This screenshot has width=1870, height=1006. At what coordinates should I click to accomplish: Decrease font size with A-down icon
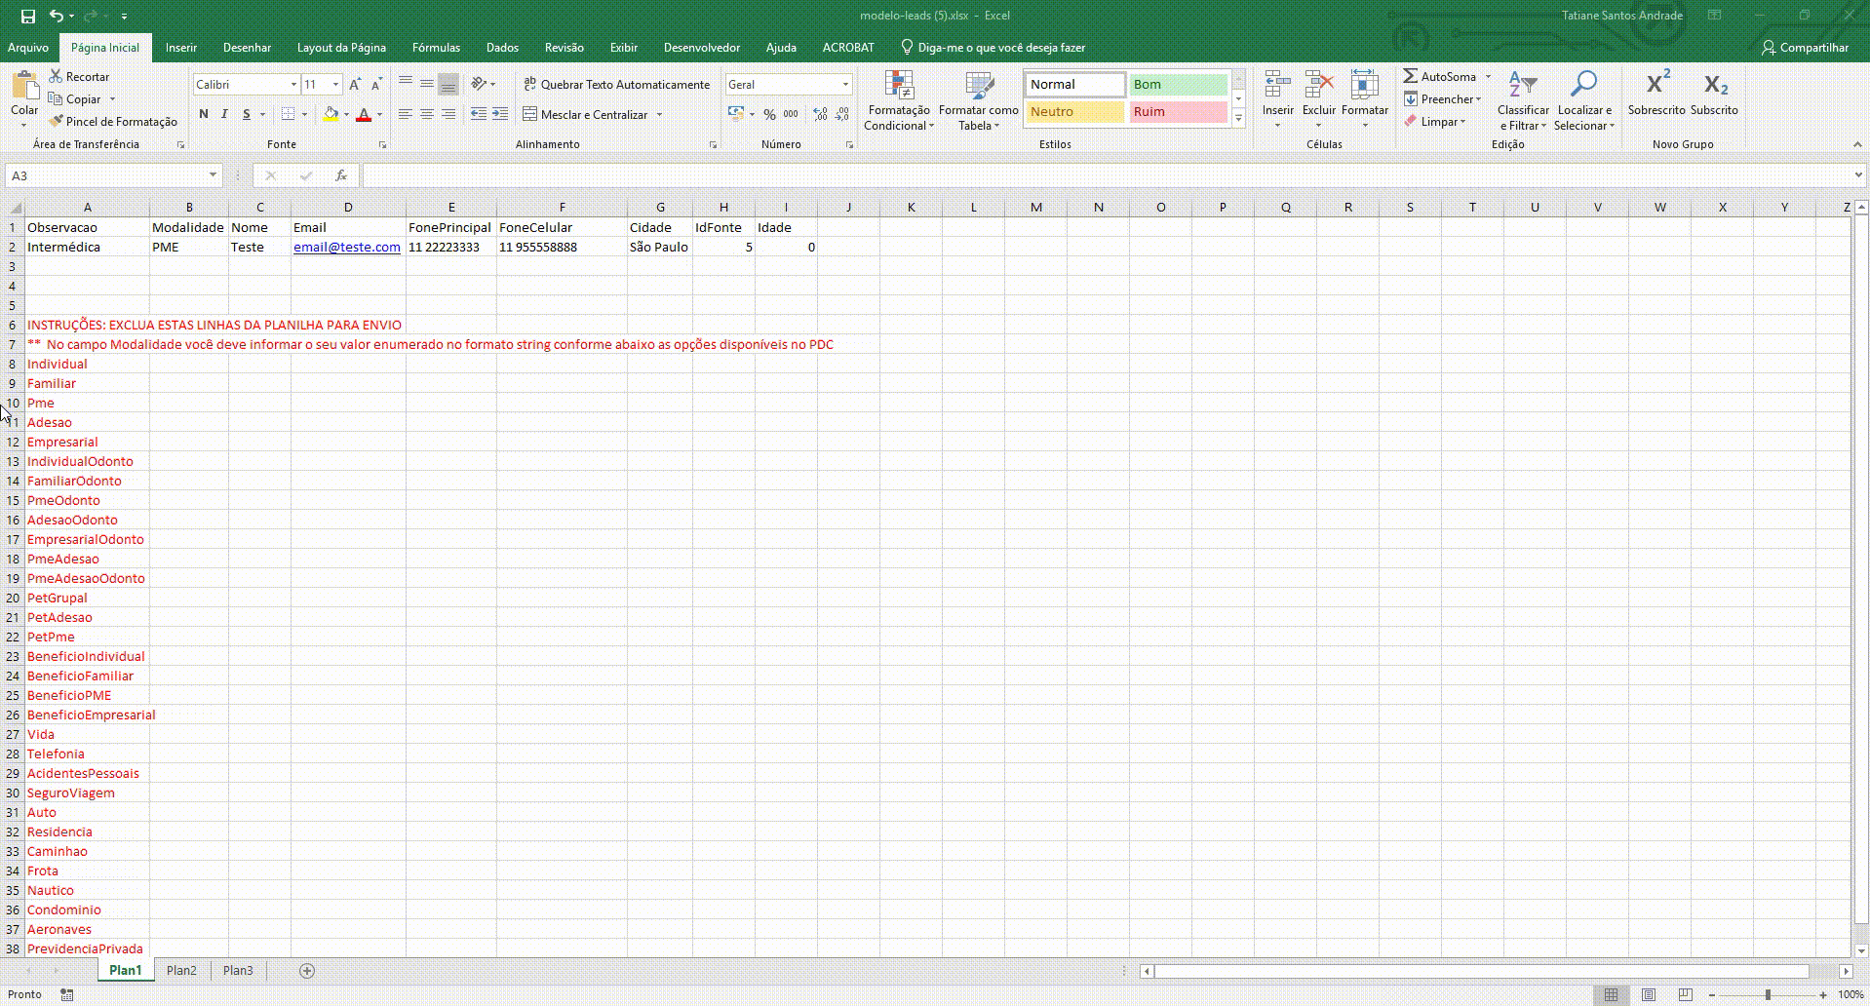(x=376, y=85)
